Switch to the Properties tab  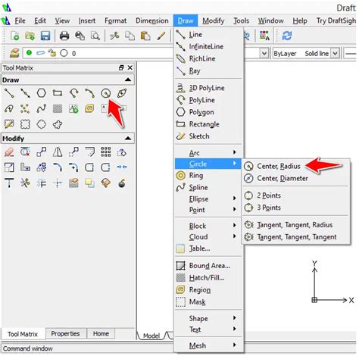pyautogui.click(x=65, y=334)
